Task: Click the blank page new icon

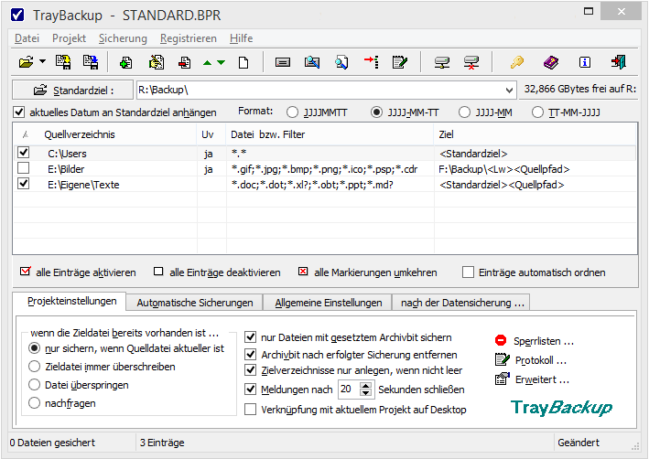Action: point(243,63)
